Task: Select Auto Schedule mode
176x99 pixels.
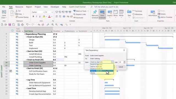Action: 102,14
